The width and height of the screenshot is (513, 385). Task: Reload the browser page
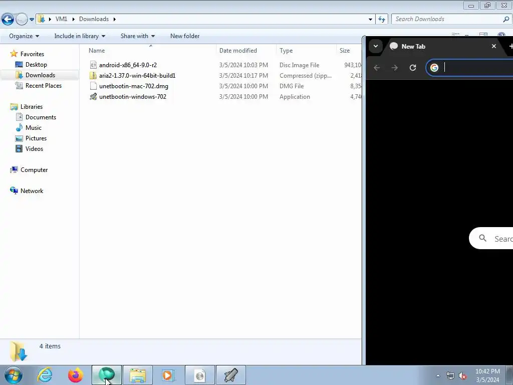tap(413, 68)
